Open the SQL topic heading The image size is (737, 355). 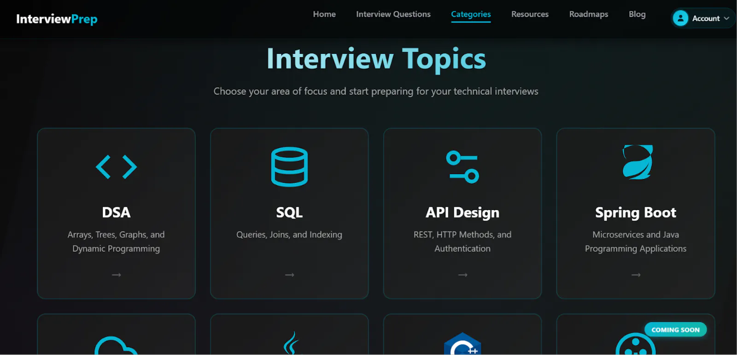coord(289,212)
